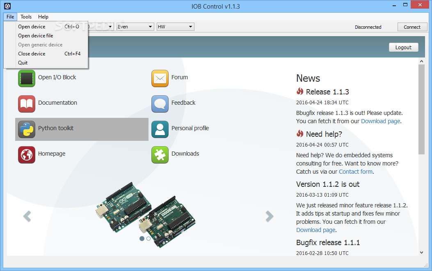Follow Download page link under Release 1.1.3
Image resolution: width=432 pixels, height=271 pixels.
[380, 121]
